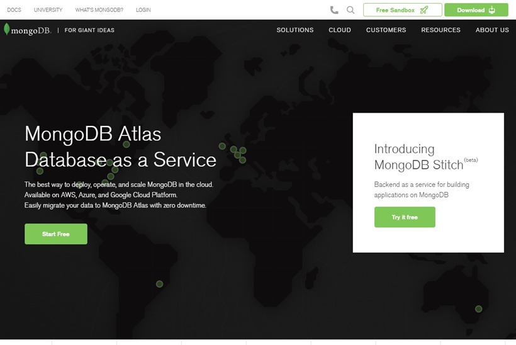516x345 pixels.
Task: Click the Introducing MongoDB Stitch heading
Action: point(426,157)
